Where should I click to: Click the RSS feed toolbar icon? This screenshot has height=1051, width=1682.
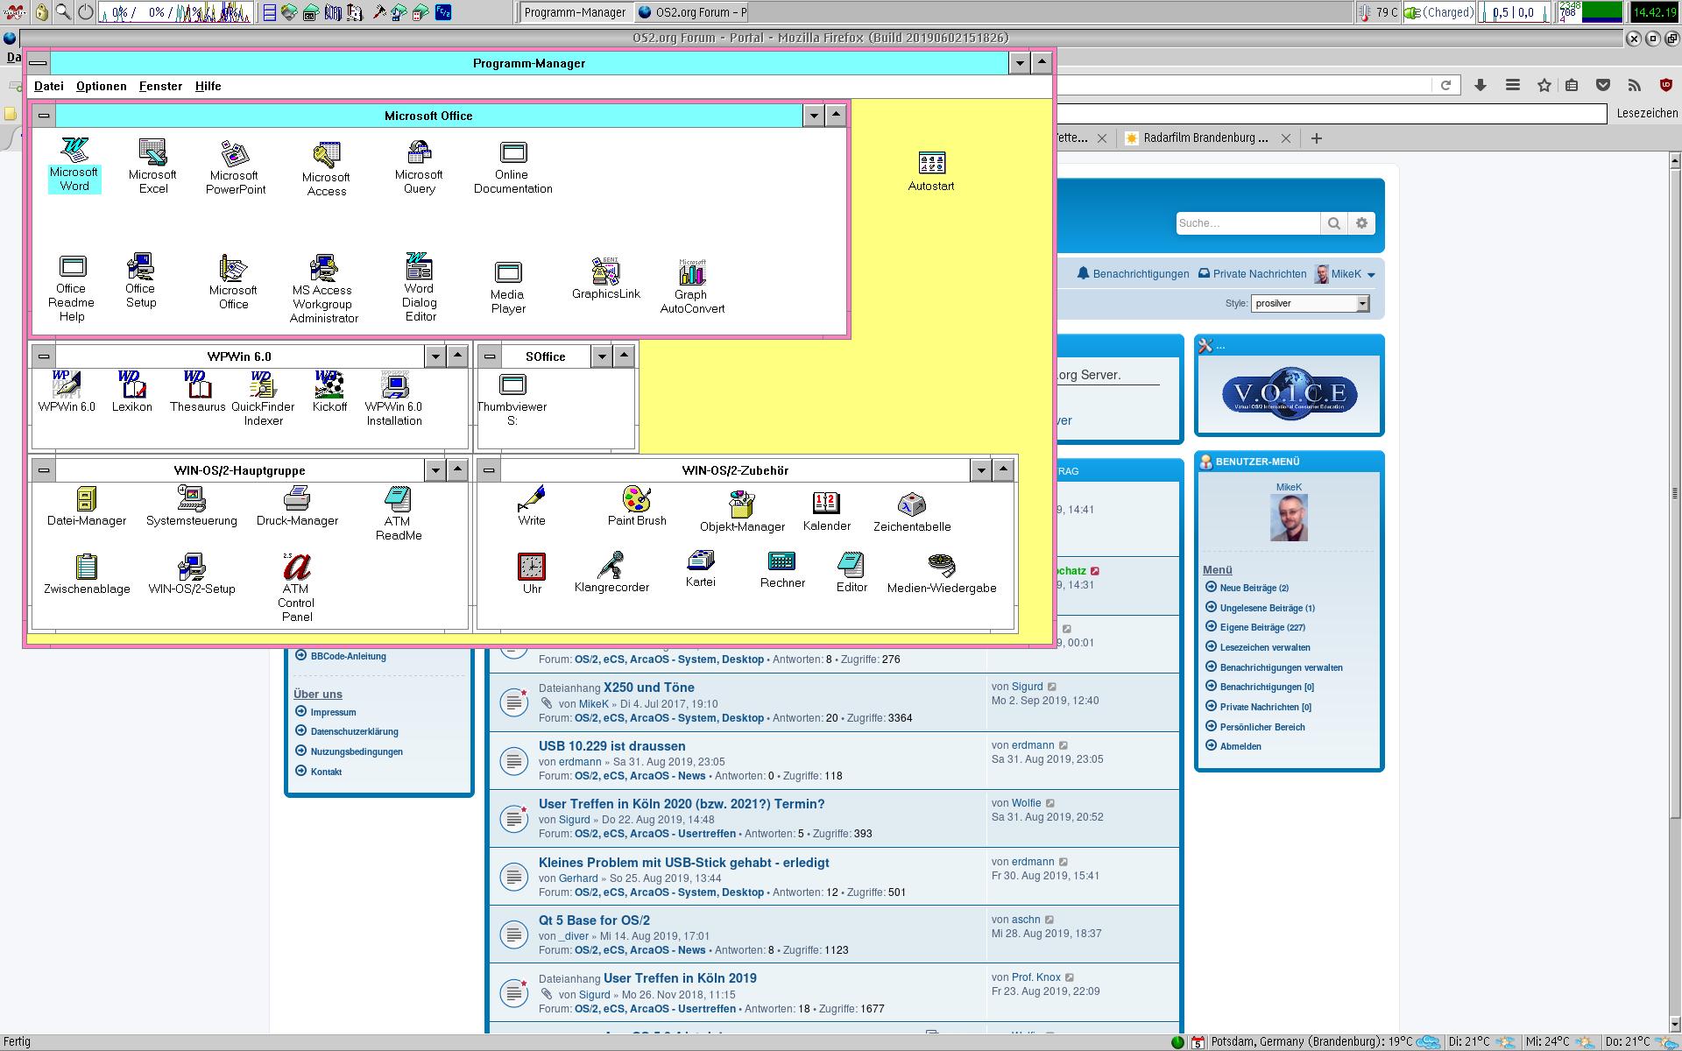point(1634,85)
